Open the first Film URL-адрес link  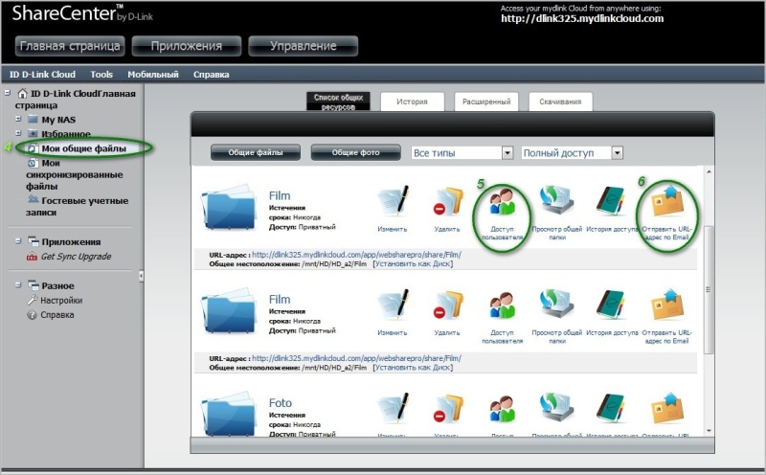point(356,255)
